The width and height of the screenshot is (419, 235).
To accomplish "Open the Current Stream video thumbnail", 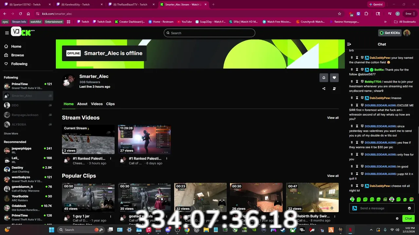I will (x=88, y=139).
